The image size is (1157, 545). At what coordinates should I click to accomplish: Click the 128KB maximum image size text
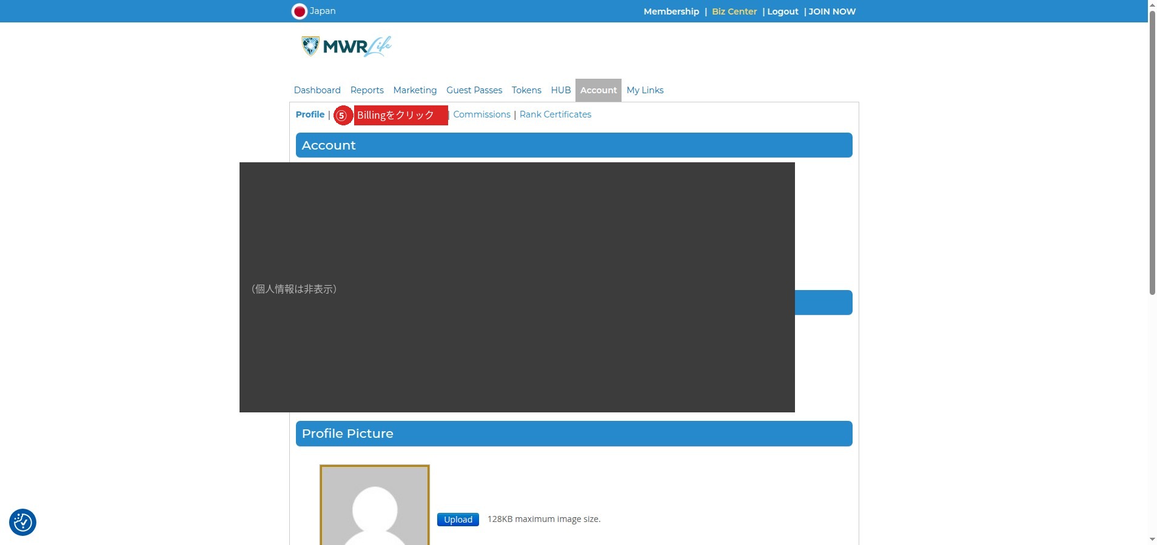[544, 519]
